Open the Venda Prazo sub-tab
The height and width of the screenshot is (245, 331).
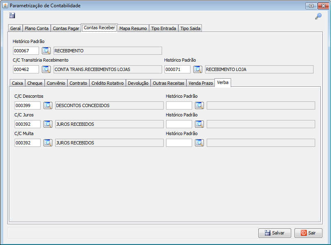tap(201, 83)
